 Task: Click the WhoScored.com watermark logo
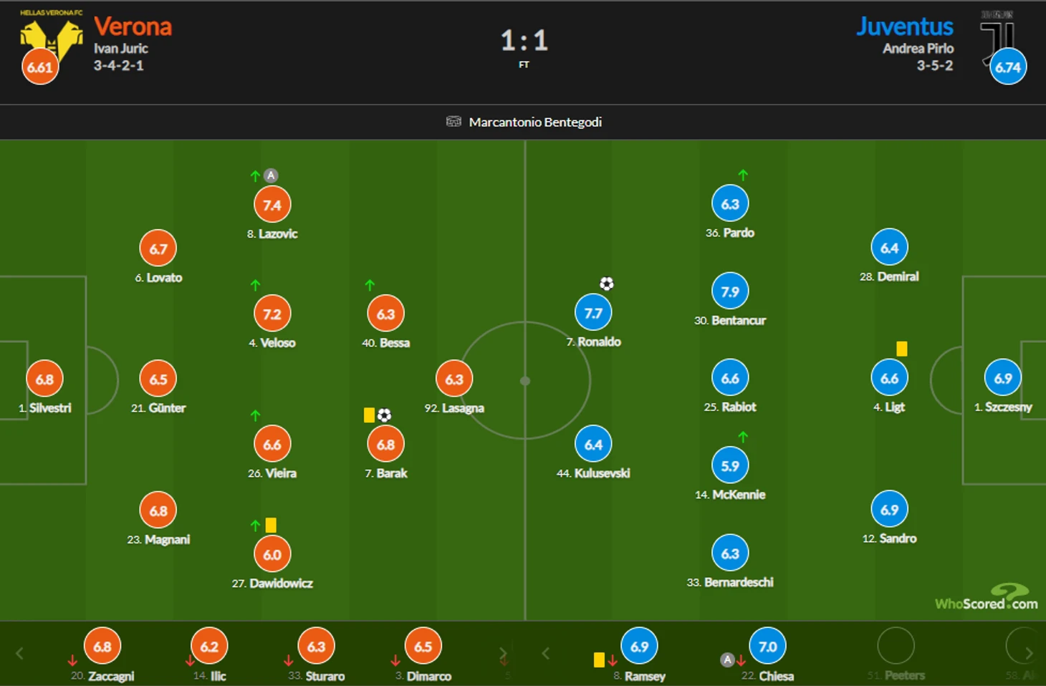(x=986, y=597)
